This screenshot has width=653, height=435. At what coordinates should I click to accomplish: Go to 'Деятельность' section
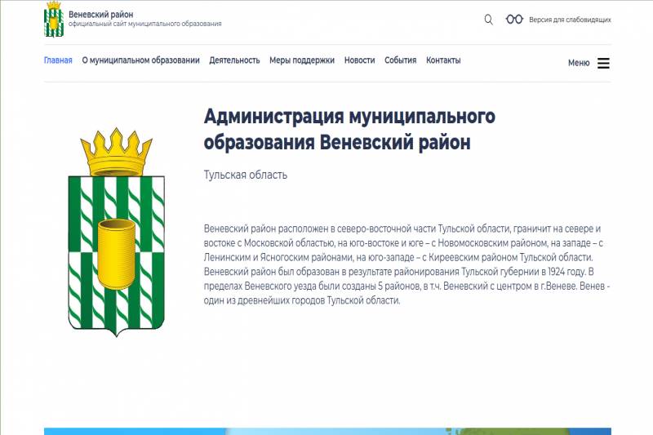[x=234, y=60]
